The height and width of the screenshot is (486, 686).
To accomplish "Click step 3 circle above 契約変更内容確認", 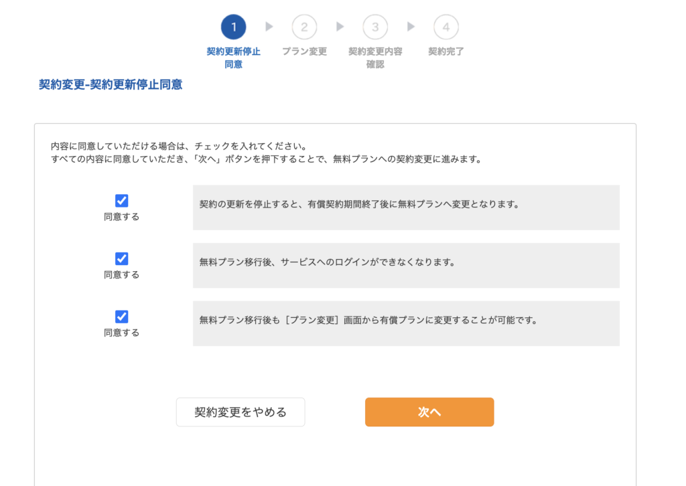I will point(375,27).
